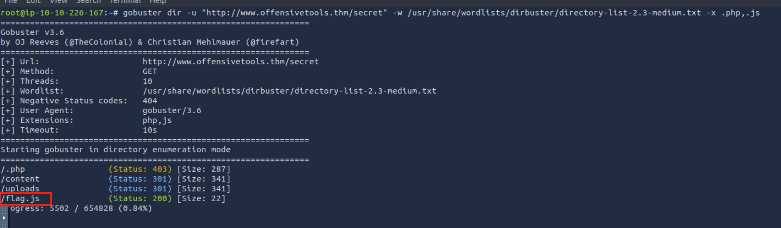Screen dimensions: 781x228
Task: Click the progress counter line
Action: click(81, 208)
